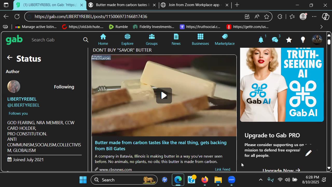Click the read aloud icon
This screenshot has height=187, width=332.
[x=257, y=17]
